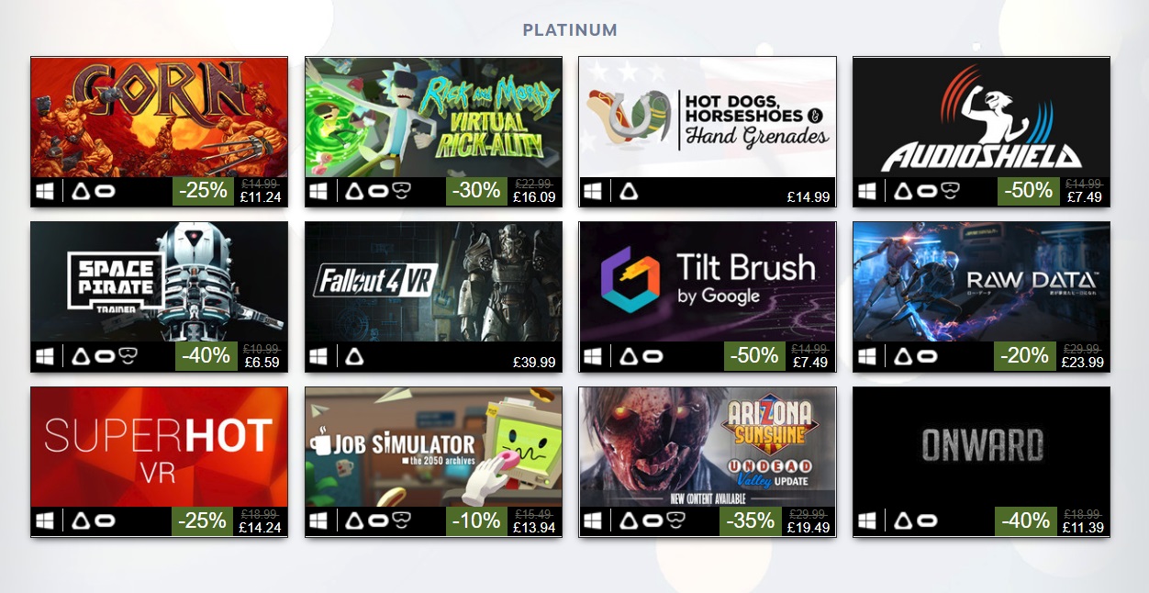Click the Windows icon under Onward

867,521
